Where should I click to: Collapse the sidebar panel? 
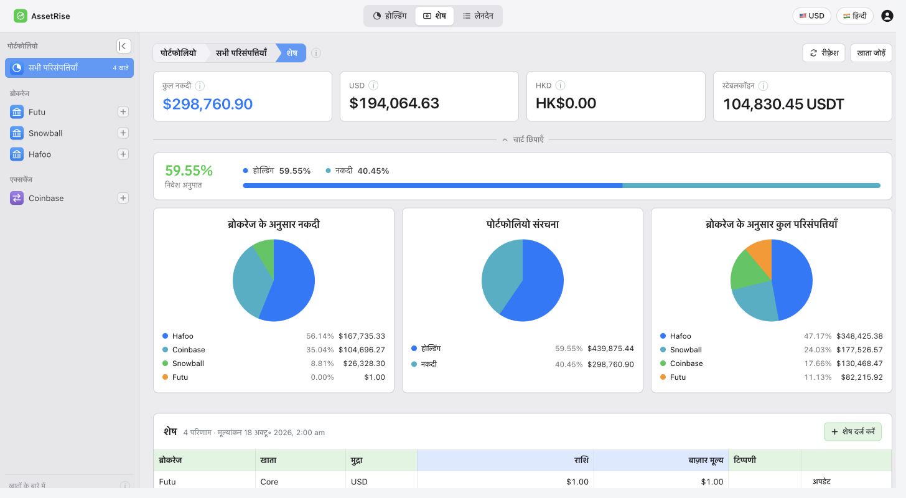pos(124,46)
